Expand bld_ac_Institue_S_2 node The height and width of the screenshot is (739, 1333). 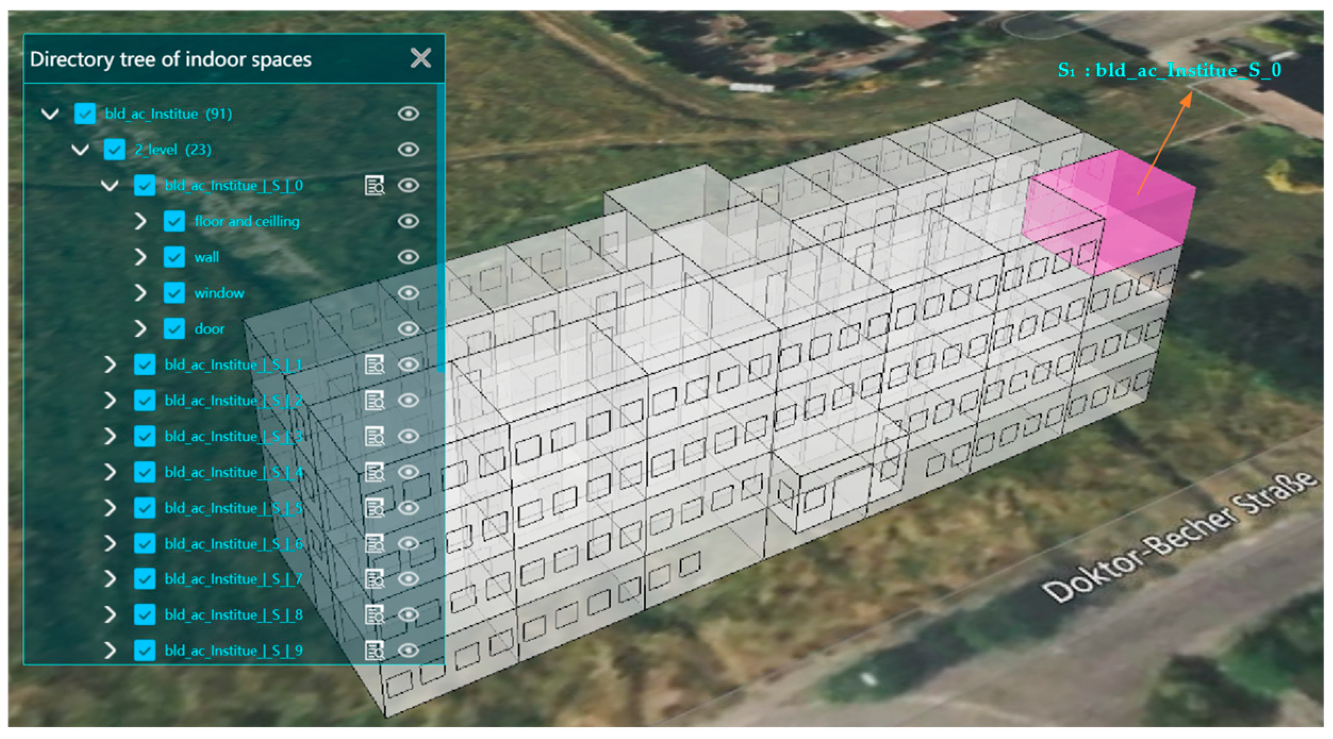pos(110,400)
